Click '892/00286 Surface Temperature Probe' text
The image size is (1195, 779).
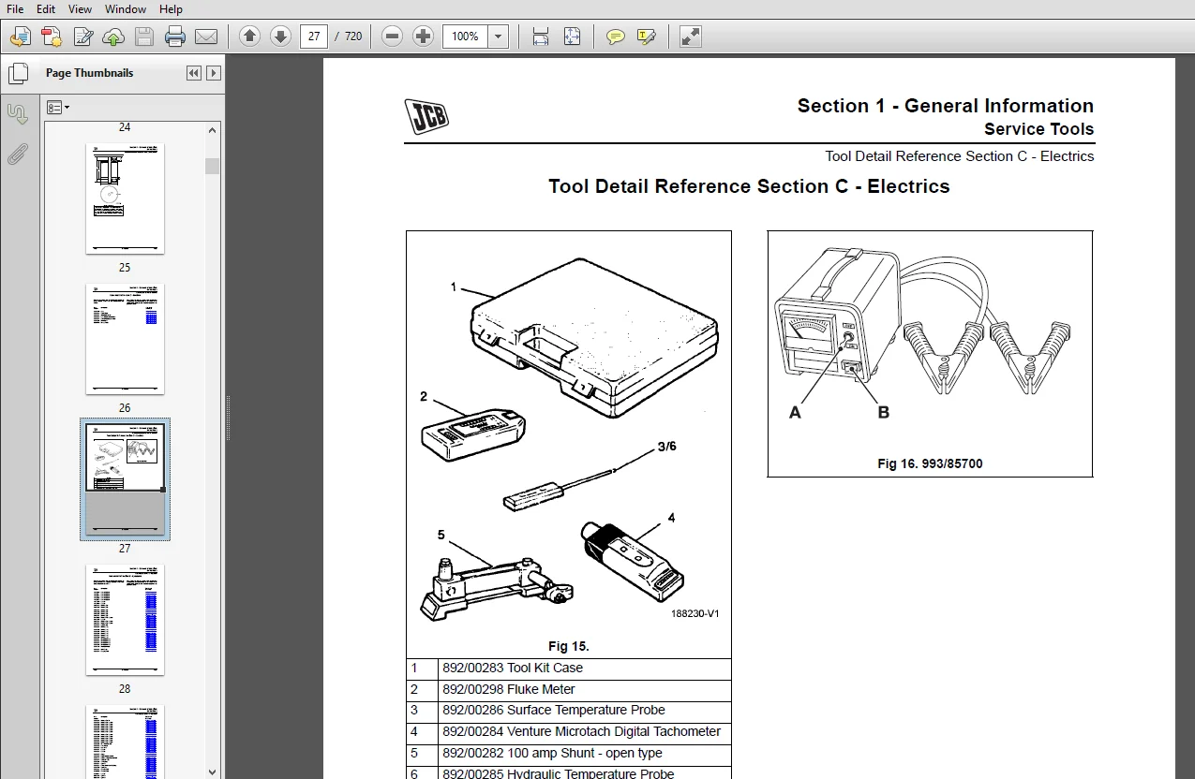[x=554, y=711]
